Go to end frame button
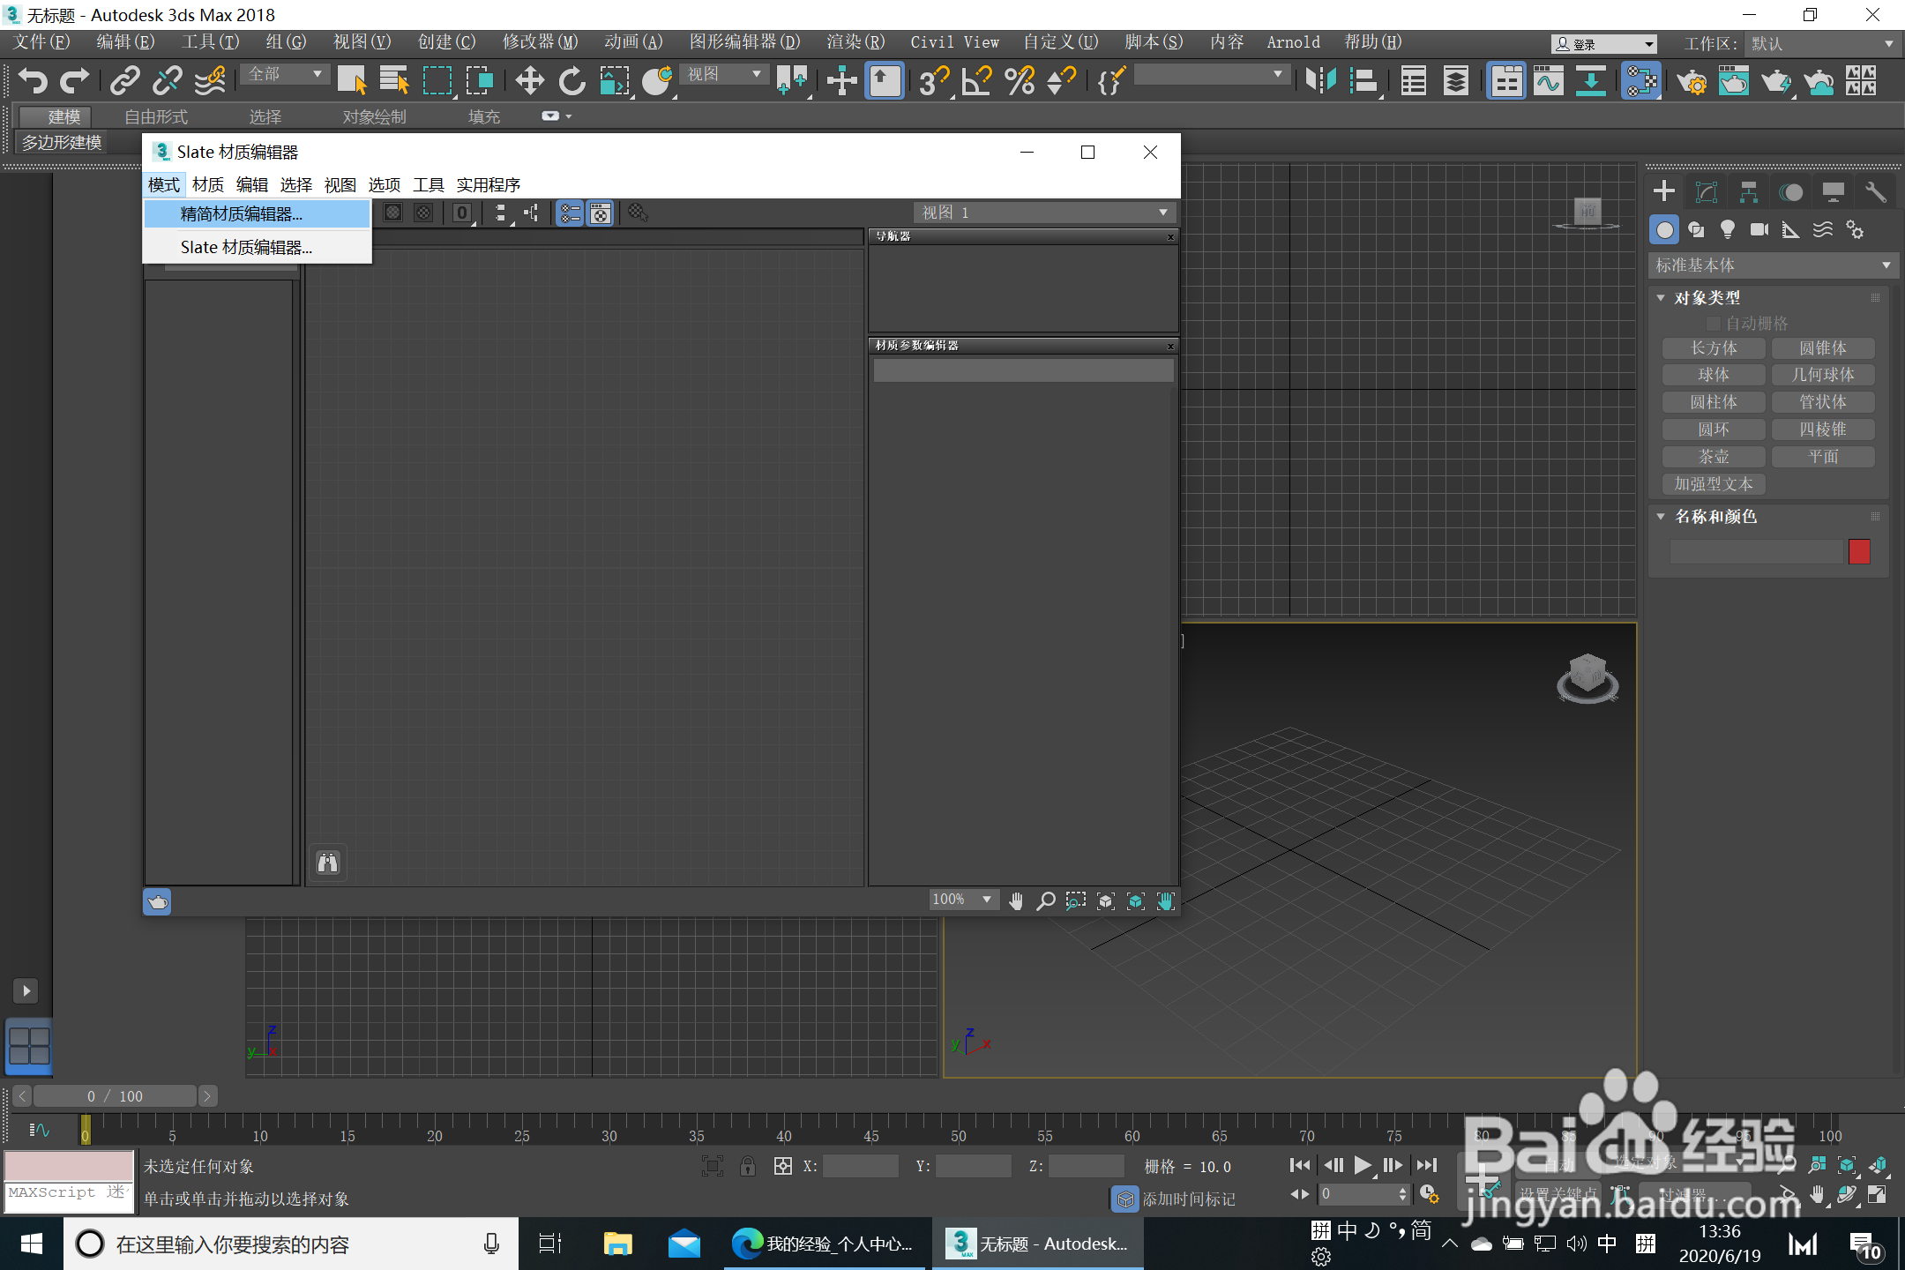1905x1270 pixels. [1427, 1165]
